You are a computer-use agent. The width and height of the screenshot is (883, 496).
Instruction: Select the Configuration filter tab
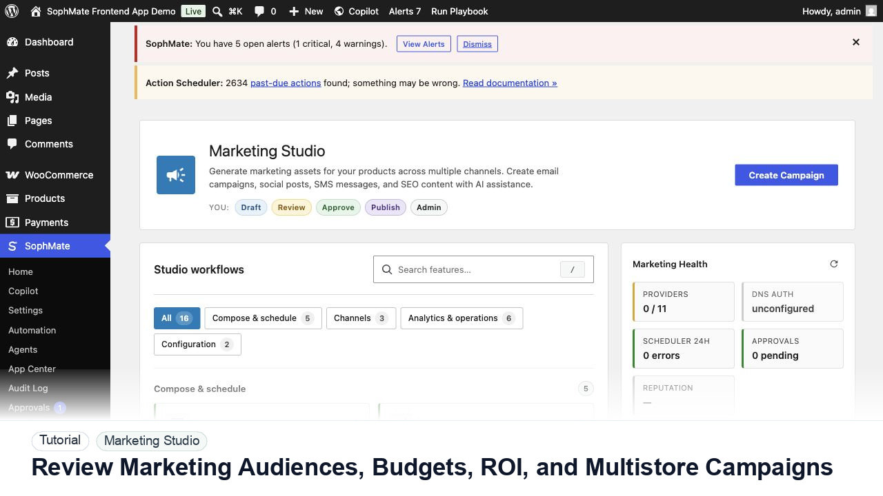click(197, 344)
